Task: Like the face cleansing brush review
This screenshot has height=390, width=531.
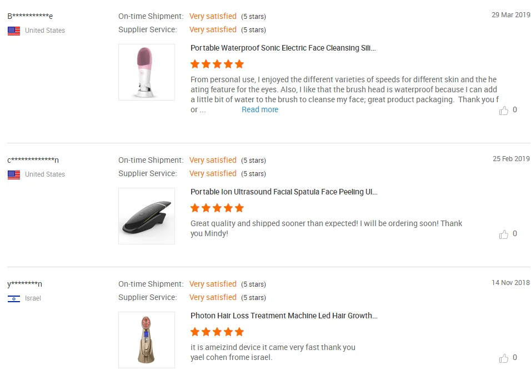Action: click(x=504, y=111)
